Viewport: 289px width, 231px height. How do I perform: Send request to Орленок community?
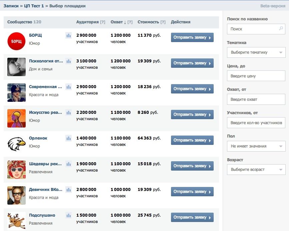(192, 140)
